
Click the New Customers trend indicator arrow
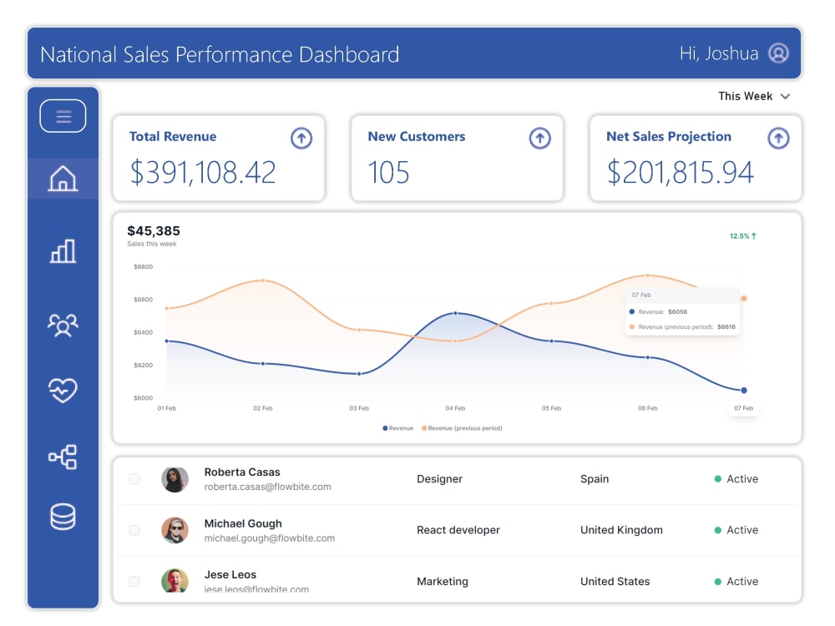(x=539, y=139)
